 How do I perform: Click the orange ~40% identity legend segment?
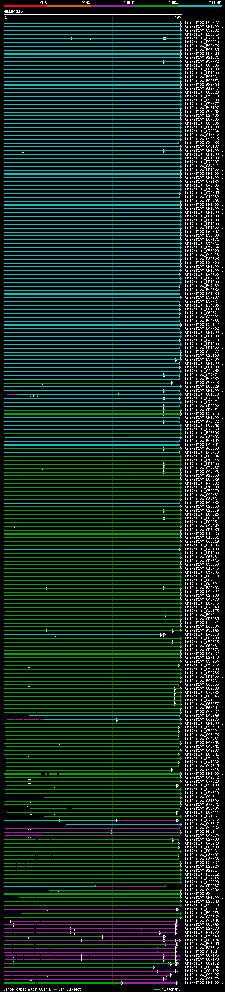tap(69, 6)
